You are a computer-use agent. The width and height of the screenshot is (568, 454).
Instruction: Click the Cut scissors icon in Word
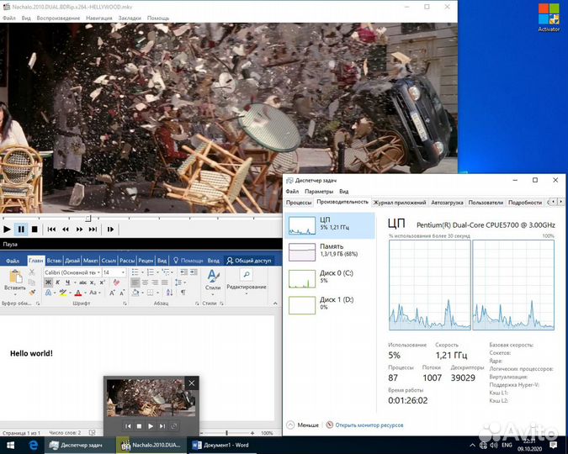point(32,272)
